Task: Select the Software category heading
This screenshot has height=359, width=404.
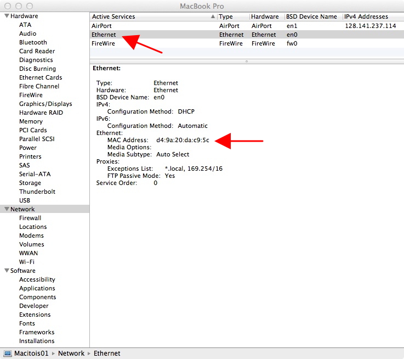Action: pyautogui.click(x=22, y=271)
